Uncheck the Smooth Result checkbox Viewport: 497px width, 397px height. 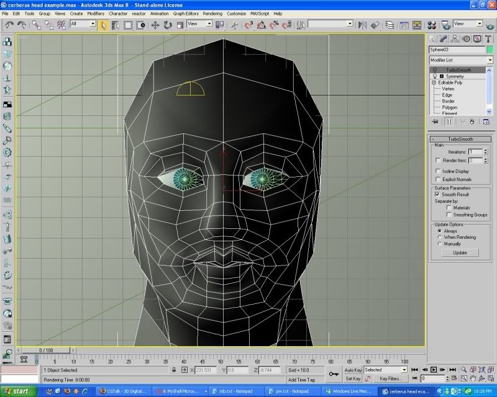(437, 194)
